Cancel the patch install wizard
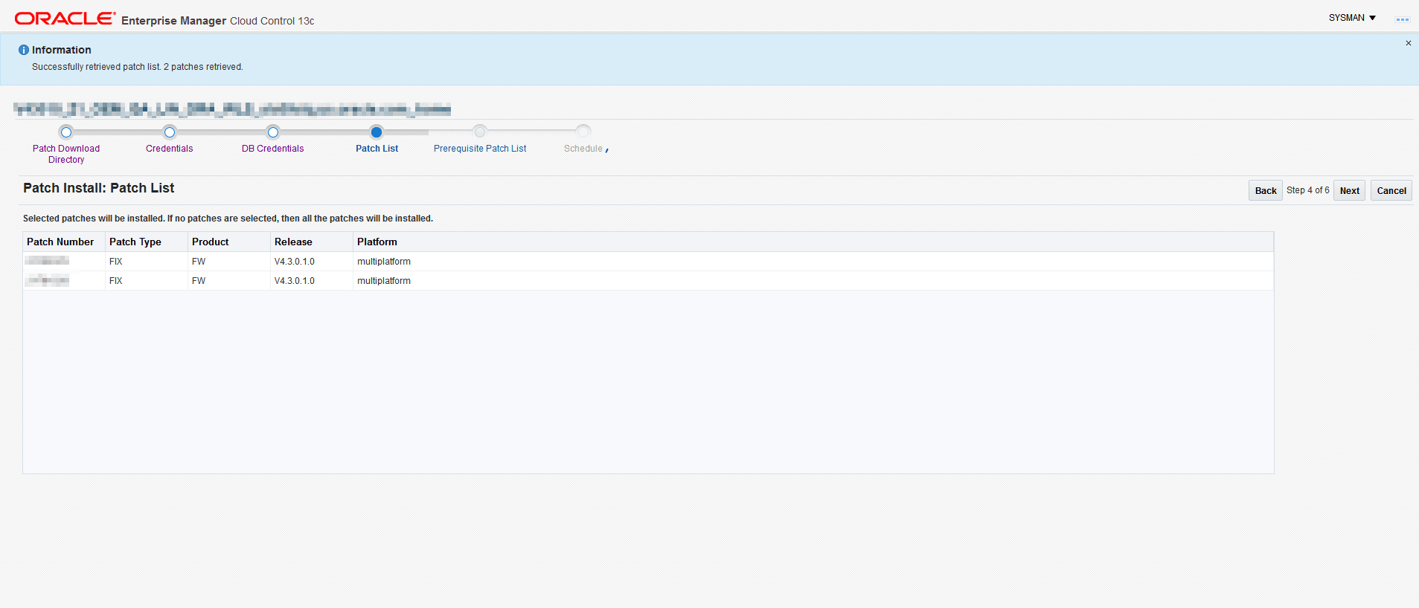 pos(1391,190)
